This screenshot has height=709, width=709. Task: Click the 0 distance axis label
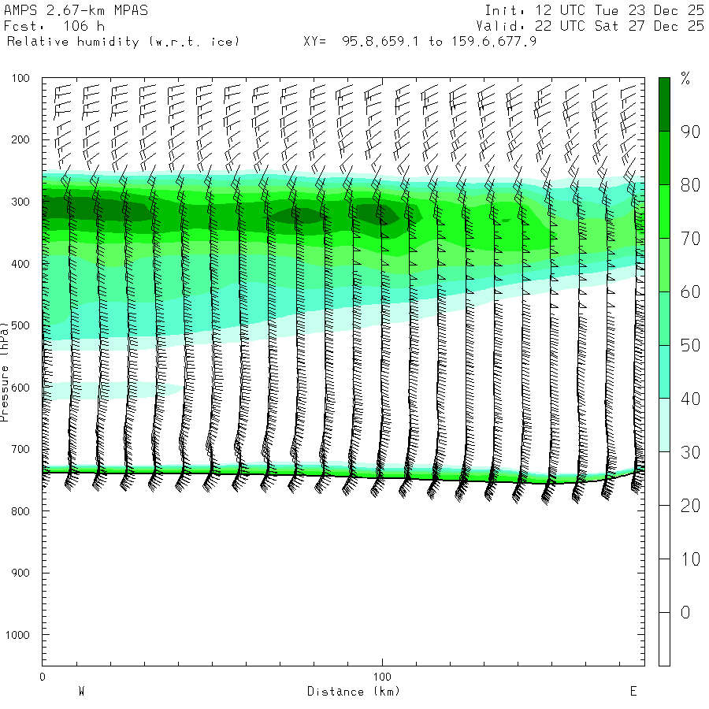(43, 677)
